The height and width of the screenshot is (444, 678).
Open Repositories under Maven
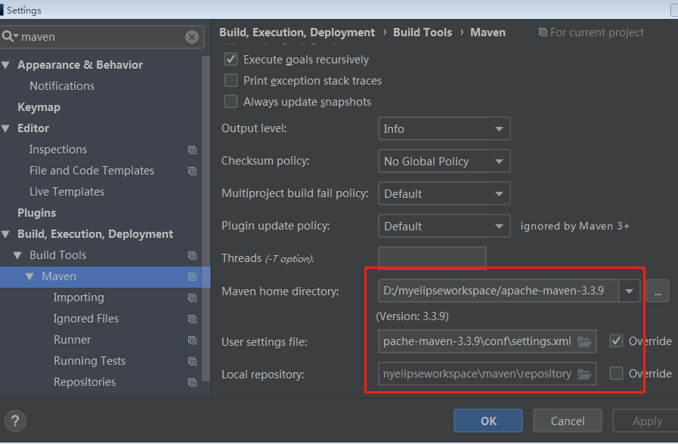85,382
